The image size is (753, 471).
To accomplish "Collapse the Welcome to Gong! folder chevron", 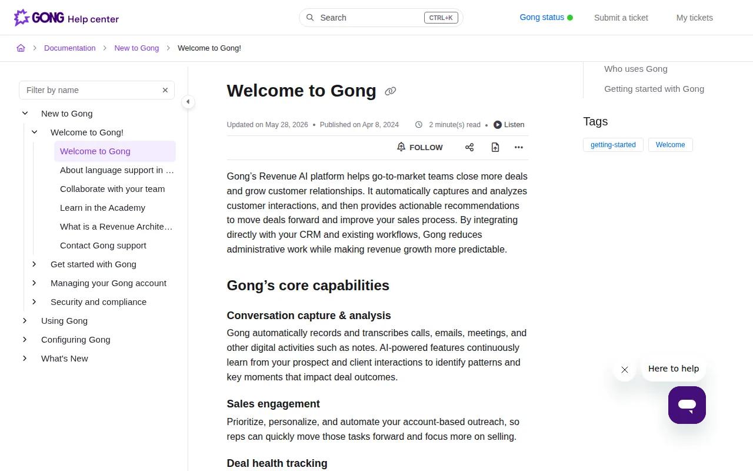I will tap(34, 132).
